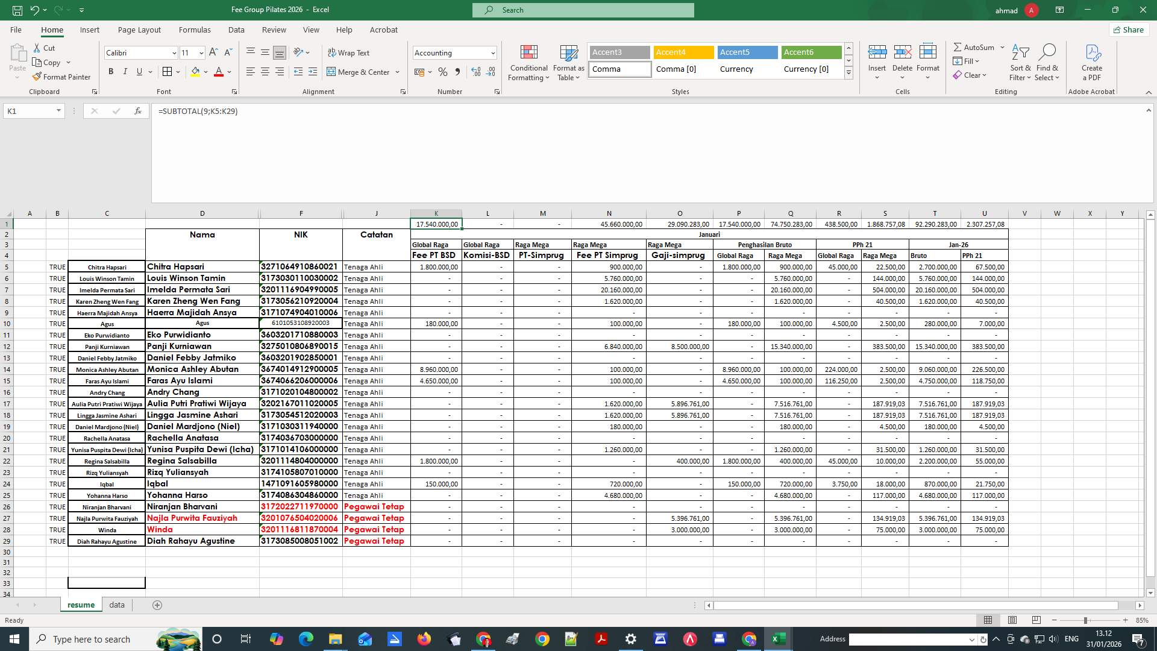
Task: Toggle bold formatting
Action: click(111, 71)
